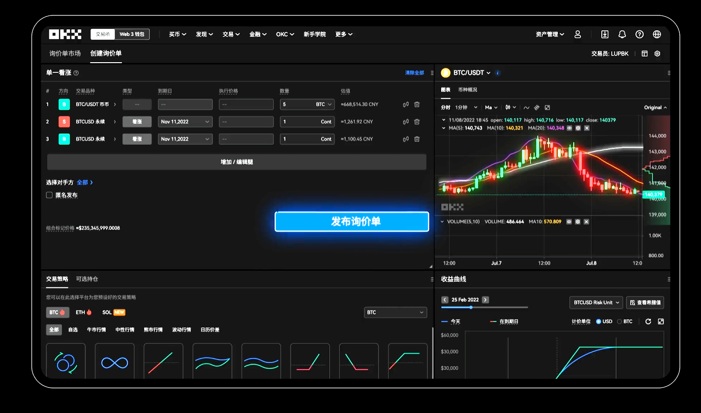The height and width of the screenshot is (413, 701).
Task: Go to previous date before 25 Feb 2022
Action: (x=445, y=300)
